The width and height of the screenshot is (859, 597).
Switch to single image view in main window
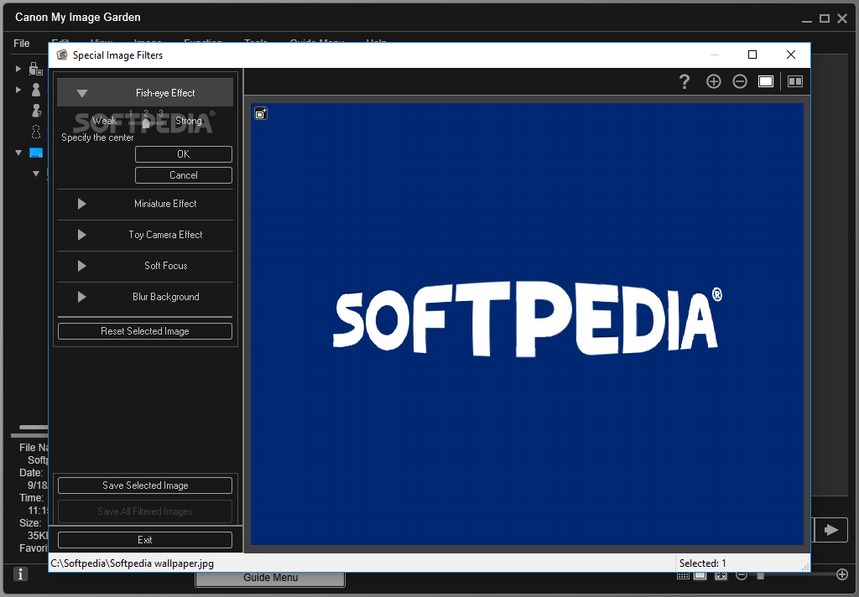point(700,575)
